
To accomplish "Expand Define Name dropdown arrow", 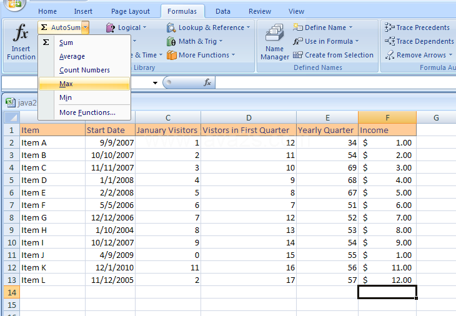I will (350, 27).
